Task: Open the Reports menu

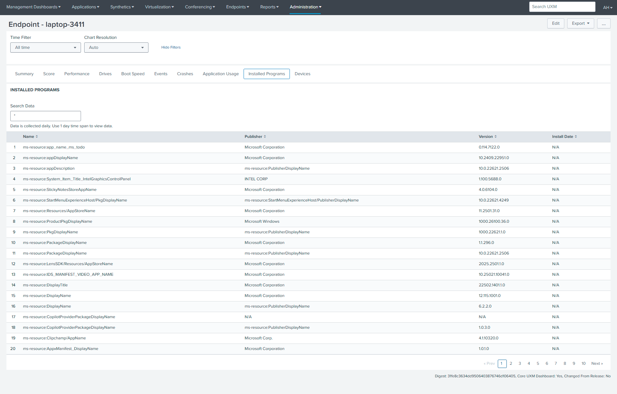Action: pos(269,7)
